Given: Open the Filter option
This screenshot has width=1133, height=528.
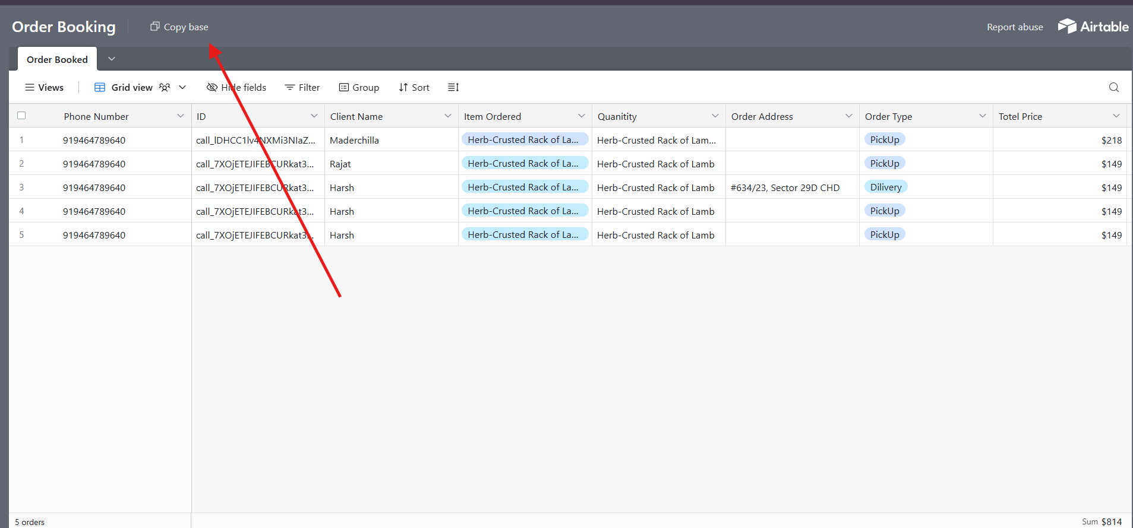Looking at the screenshot, I should click(x=302, y=87).
